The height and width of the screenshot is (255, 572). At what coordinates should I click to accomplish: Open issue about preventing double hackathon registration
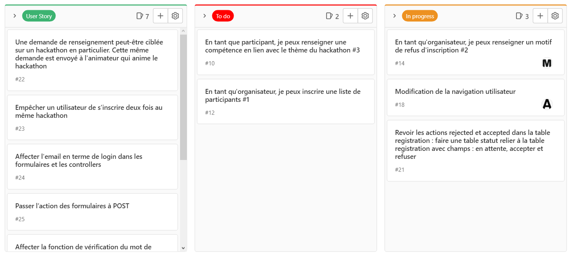(x=88, y=111)
